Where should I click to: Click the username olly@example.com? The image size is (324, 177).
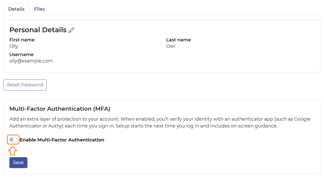click(31, 61)
